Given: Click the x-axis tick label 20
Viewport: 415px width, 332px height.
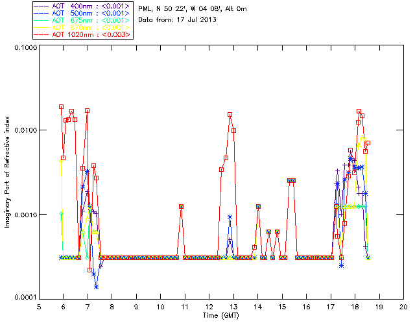Looking at the screenshot, I should [x=403, y=307].
